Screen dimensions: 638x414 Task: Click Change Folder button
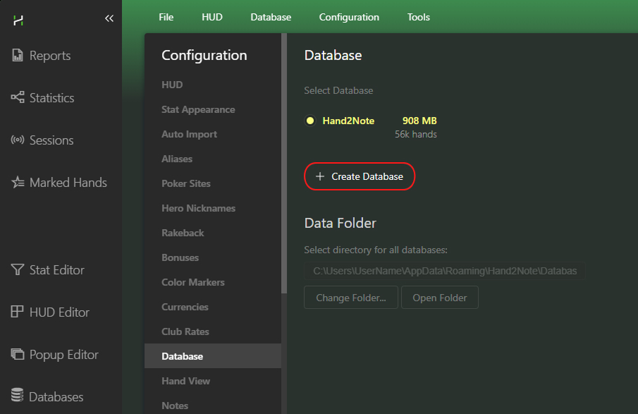[x=351, y=298]
